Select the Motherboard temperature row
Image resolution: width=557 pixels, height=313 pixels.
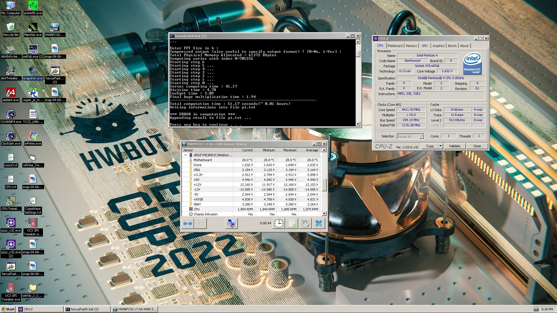coord(251,160)
